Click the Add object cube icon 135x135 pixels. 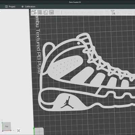click(34, 12)
